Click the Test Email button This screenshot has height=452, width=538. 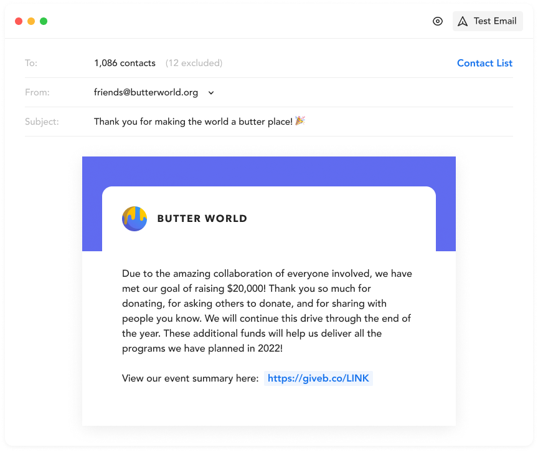(x=488, y=21)
